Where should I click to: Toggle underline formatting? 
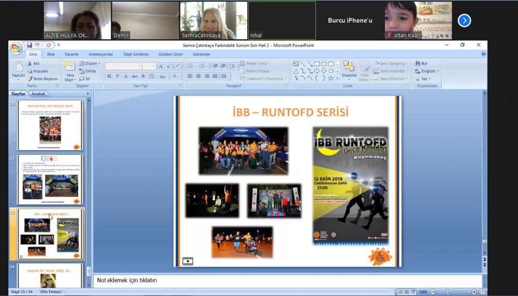126,76
